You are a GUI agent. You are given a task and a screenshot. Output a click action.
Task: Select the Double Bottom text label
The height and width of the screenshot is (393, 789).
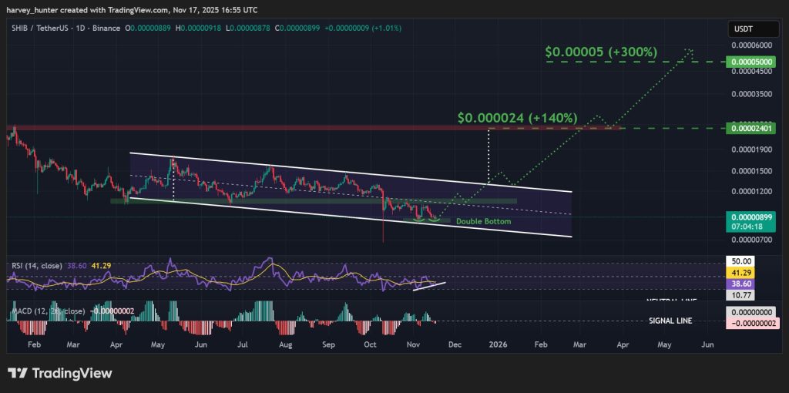tap(483, 222)
